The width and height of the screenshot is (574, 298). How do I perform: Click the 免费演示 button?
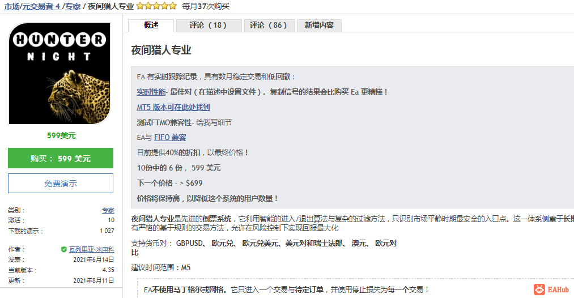pyautogui.click(x=61, y=184)
